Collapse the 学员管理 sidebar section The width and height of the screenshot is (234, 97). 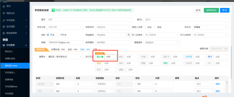point(26,45)
